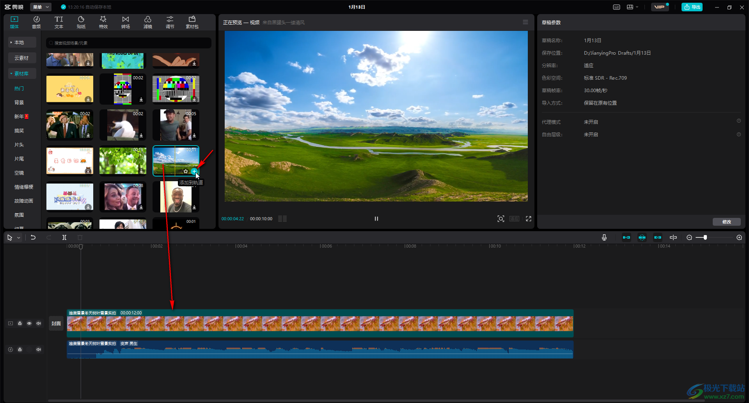
Task: Open the 滤镜 filters tab
Action: [147, 22]
